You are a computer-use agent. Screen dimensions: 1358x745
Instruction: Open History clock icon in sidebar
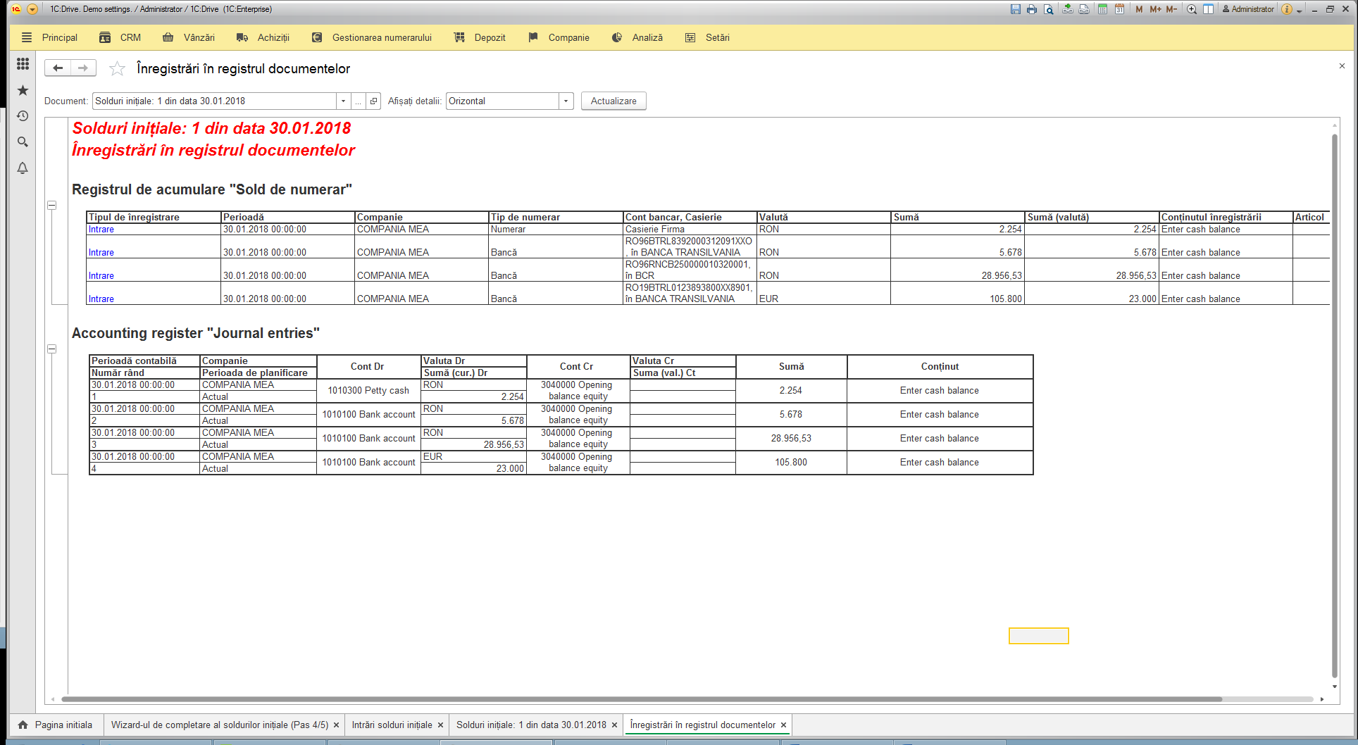click(x=23, y=116)
